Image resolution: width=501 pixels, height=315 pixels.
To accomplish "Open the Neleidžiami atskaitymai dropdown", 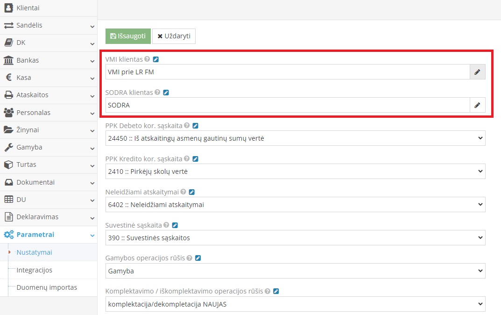I will pyautogui.click(x=295, y=205).
